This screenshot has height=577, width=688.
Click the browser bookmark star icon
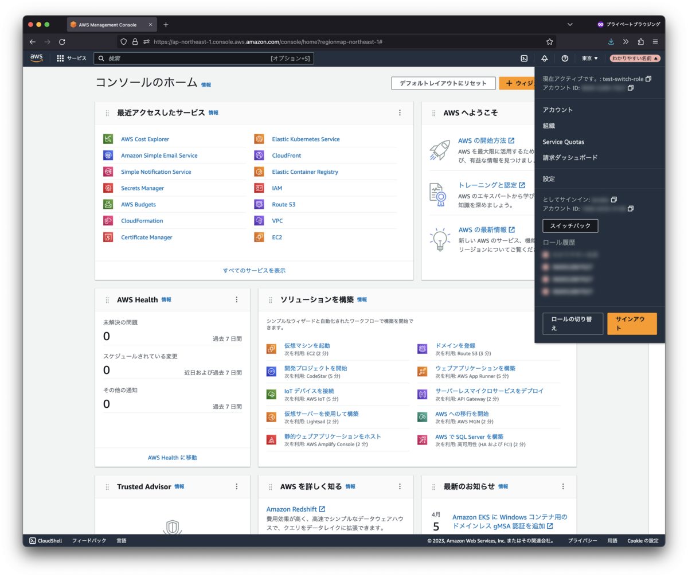click(x=549, y=42)
